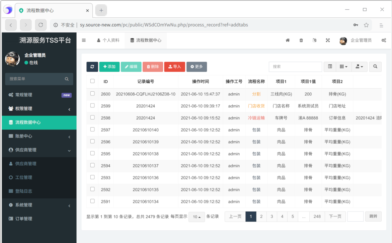Toggle the table view icon button

click(x=330, y=67)
